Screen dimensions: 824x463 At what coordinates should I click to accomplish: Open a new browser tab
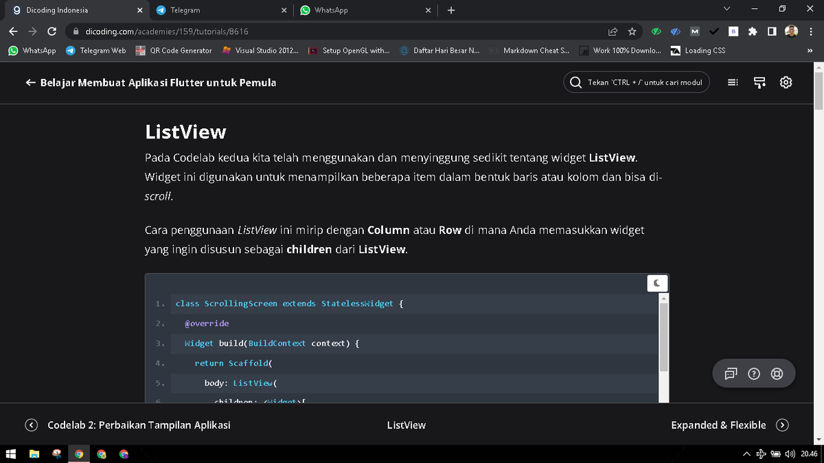pos(451,10)
